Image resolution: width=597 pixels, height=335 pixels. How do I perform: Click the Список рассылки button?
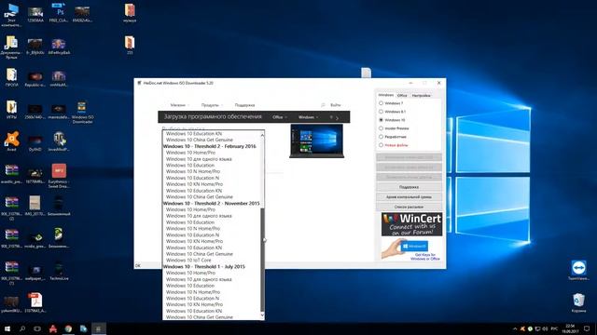click(x=409, y=207)
